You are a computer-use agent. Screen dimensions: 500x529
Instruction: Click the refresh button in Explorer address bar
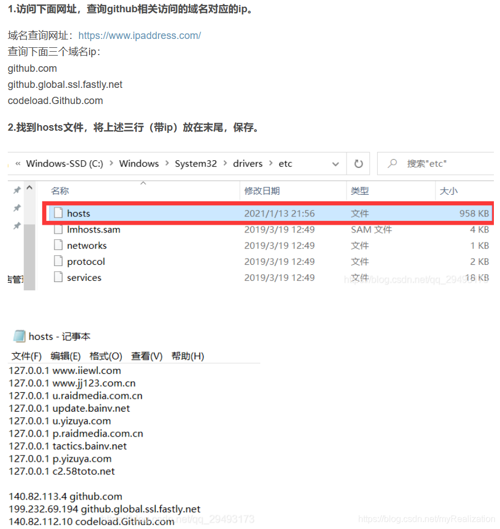pyautogui.click(x=358, y=164)
